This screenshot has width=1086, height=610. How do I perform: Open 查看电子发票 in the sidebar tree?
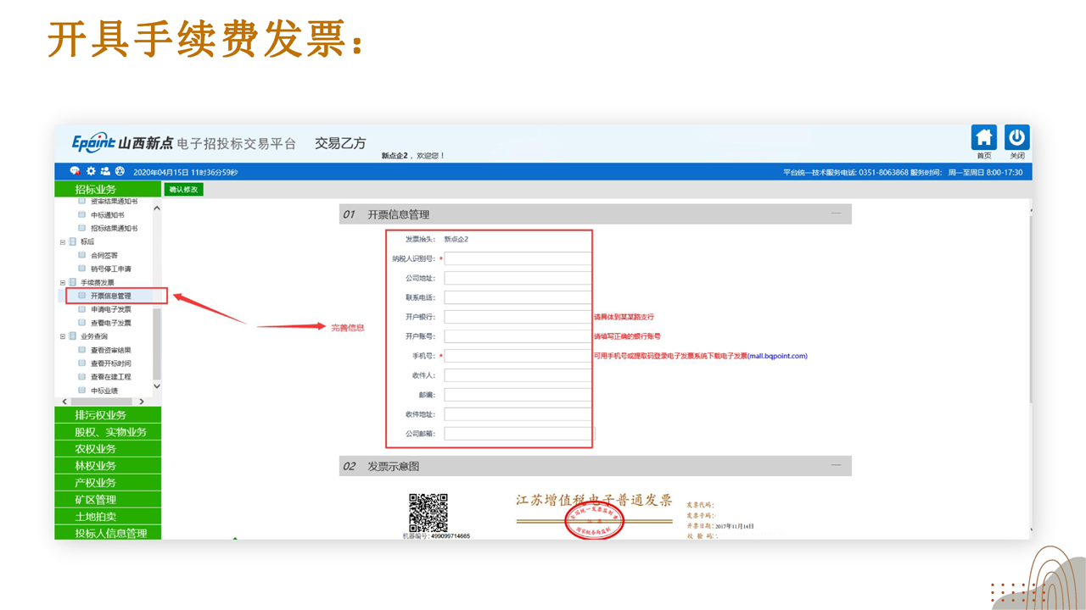110,323
